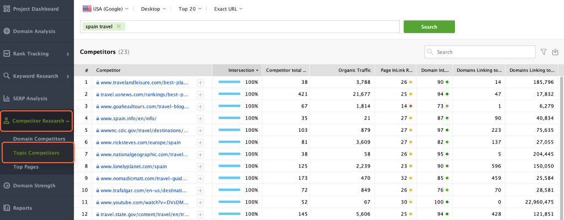The width and height of the screenshot is (564, 220).
Task: Click the plus icon for wwwnc.cdc.gov row
Action: tap(200, 130)
